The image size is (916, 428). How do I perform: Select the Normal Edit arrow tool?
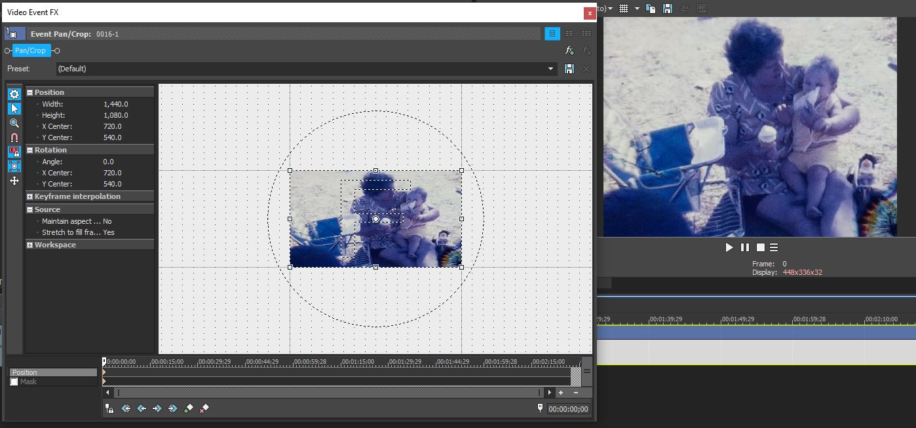tap(14, 109)
